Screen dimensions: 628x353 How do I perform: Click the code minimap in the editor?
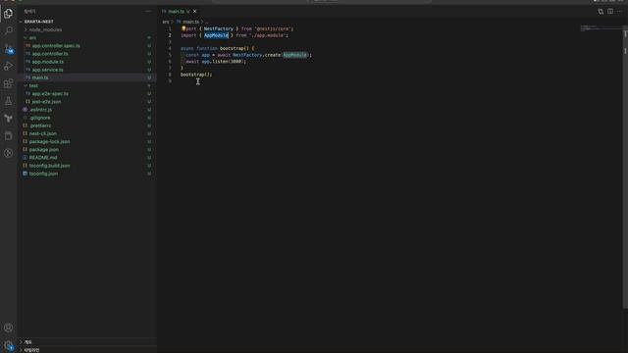[601, 28]
